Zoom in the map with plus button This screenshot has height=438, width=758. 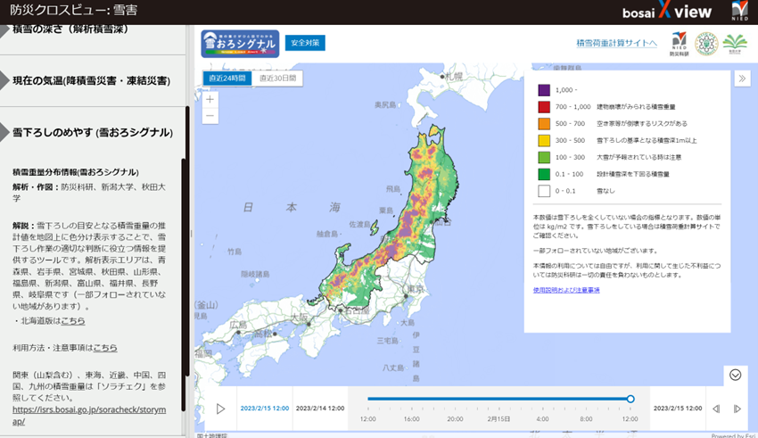[210, 99]
